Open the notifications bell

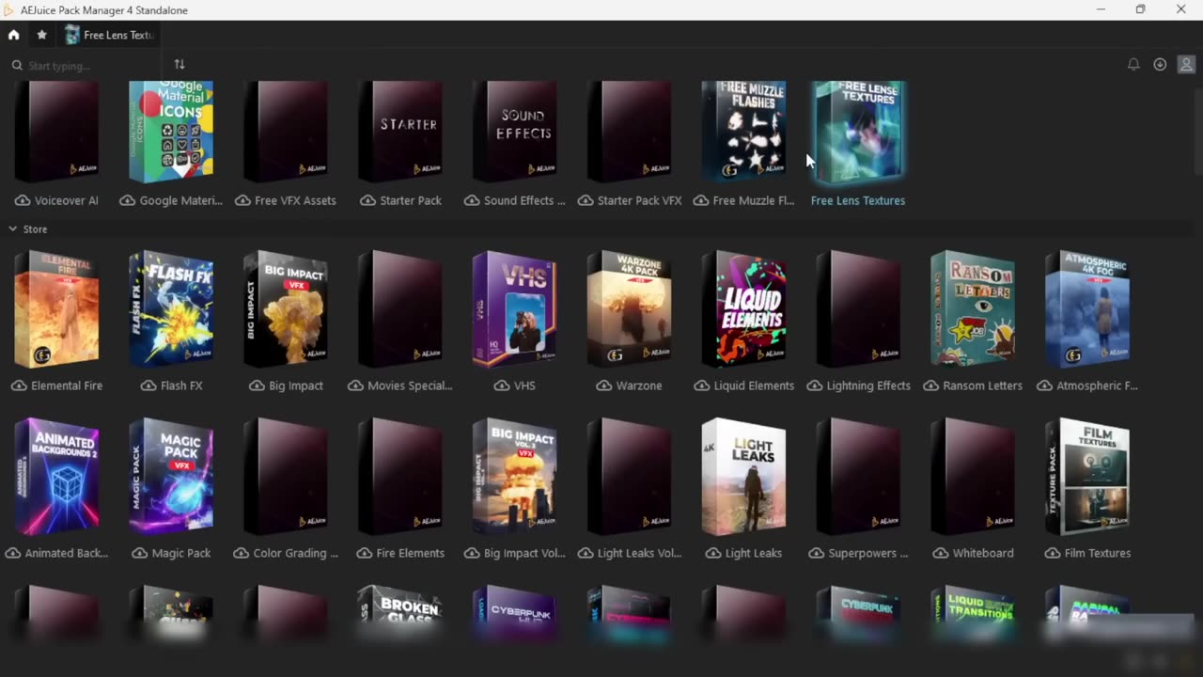click(1133, 65)
